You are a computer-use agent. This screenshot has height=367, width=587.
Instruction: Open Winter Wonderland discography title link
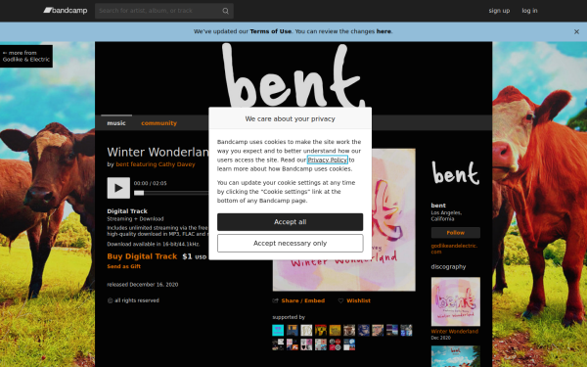[455, 332]
